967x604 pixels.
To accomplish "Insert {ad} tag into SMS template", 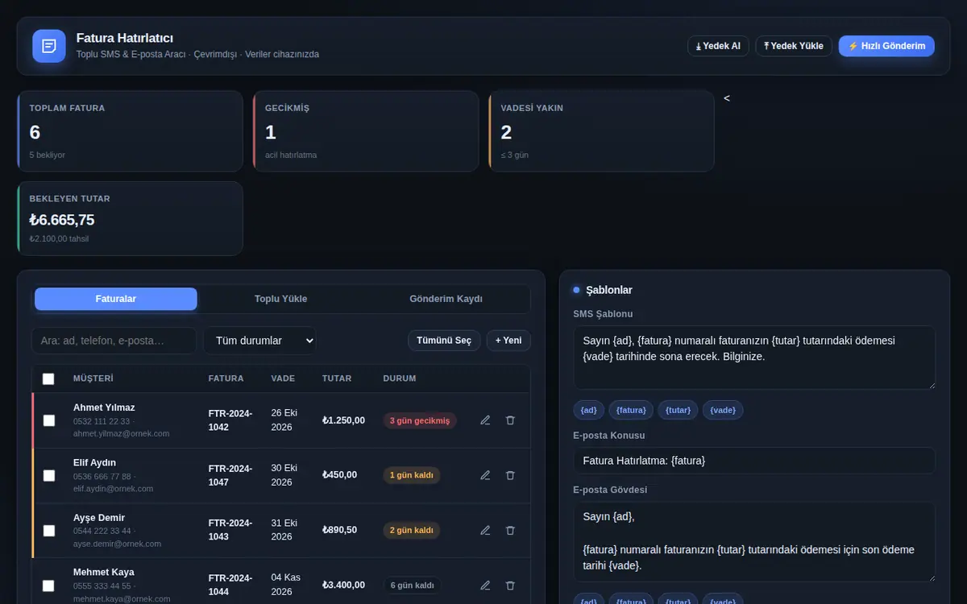I will (589, 410).
